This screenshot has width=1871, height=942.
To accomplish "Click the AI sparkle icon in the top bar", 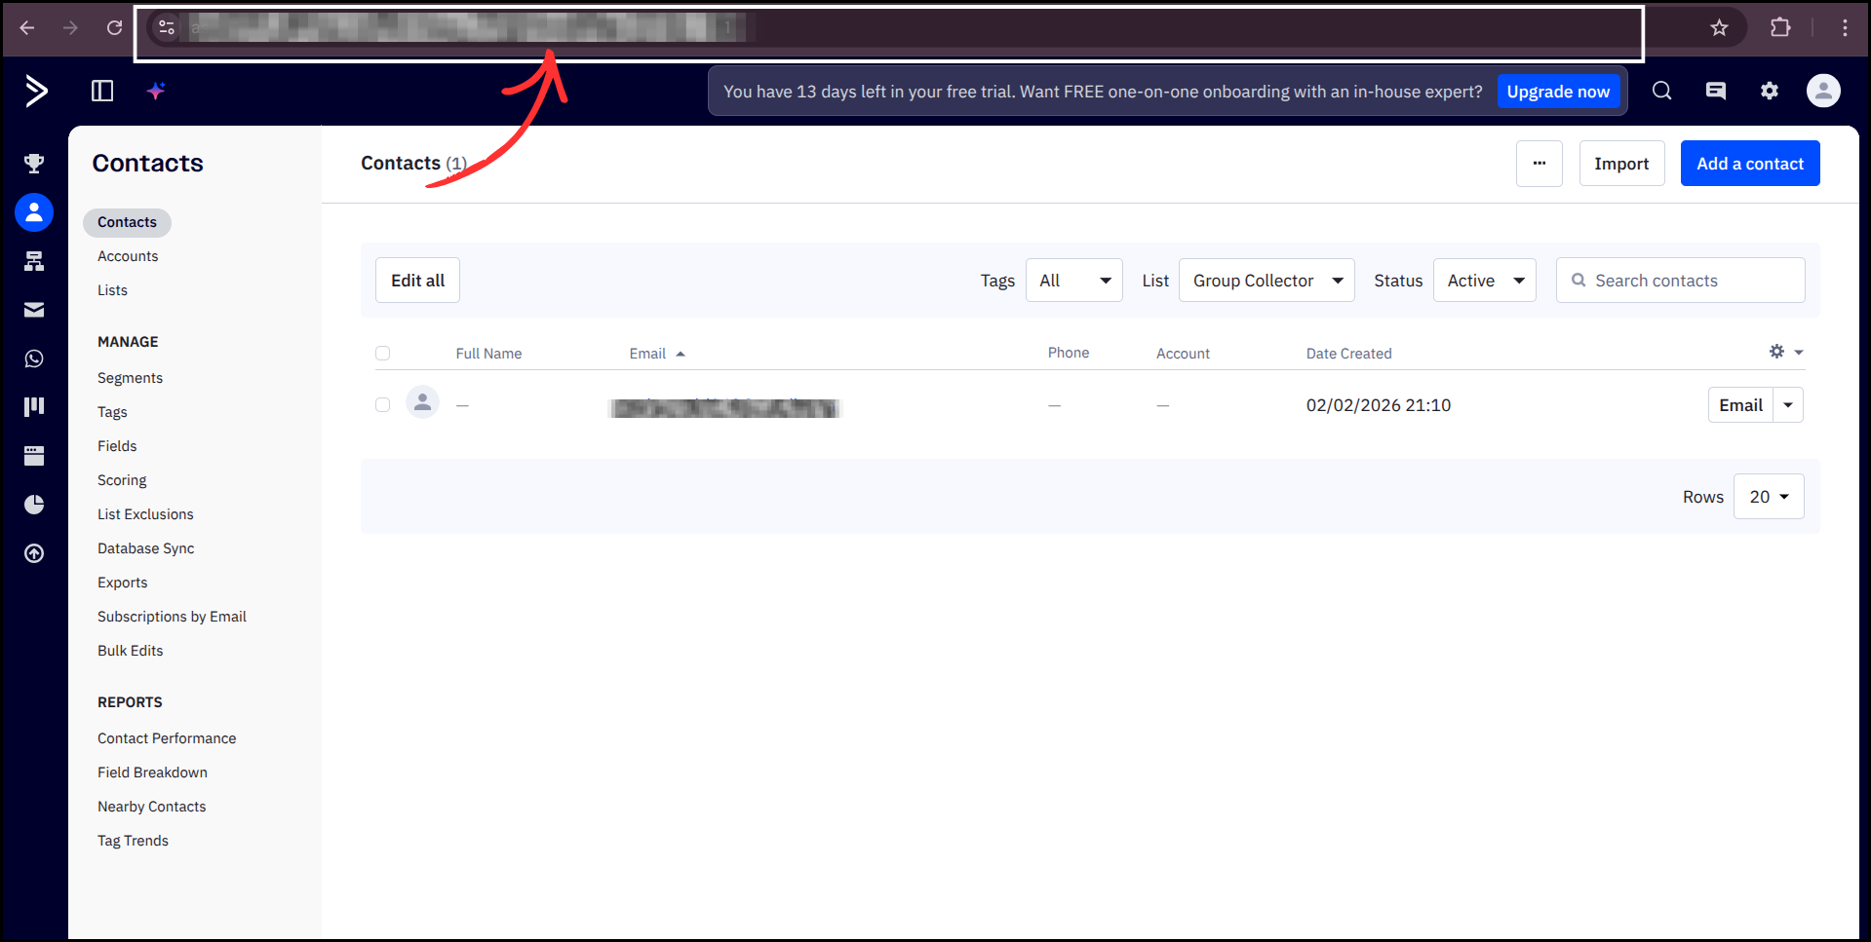I will pyautogui.click(x=155, y=91).
